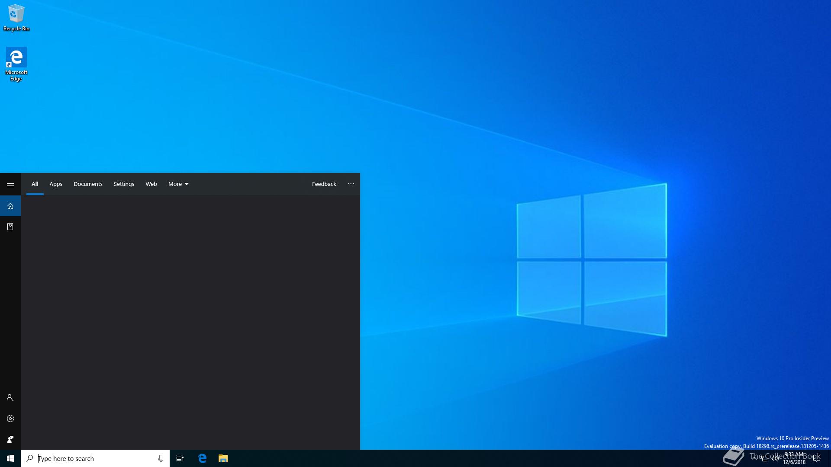Click the Show desktop sliver at taskbar edge
Screen dimensions: 831x467
coord(830,458)
